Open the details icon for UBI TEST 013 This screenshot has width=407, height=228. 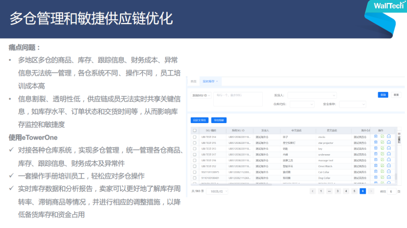click(376, 148)
